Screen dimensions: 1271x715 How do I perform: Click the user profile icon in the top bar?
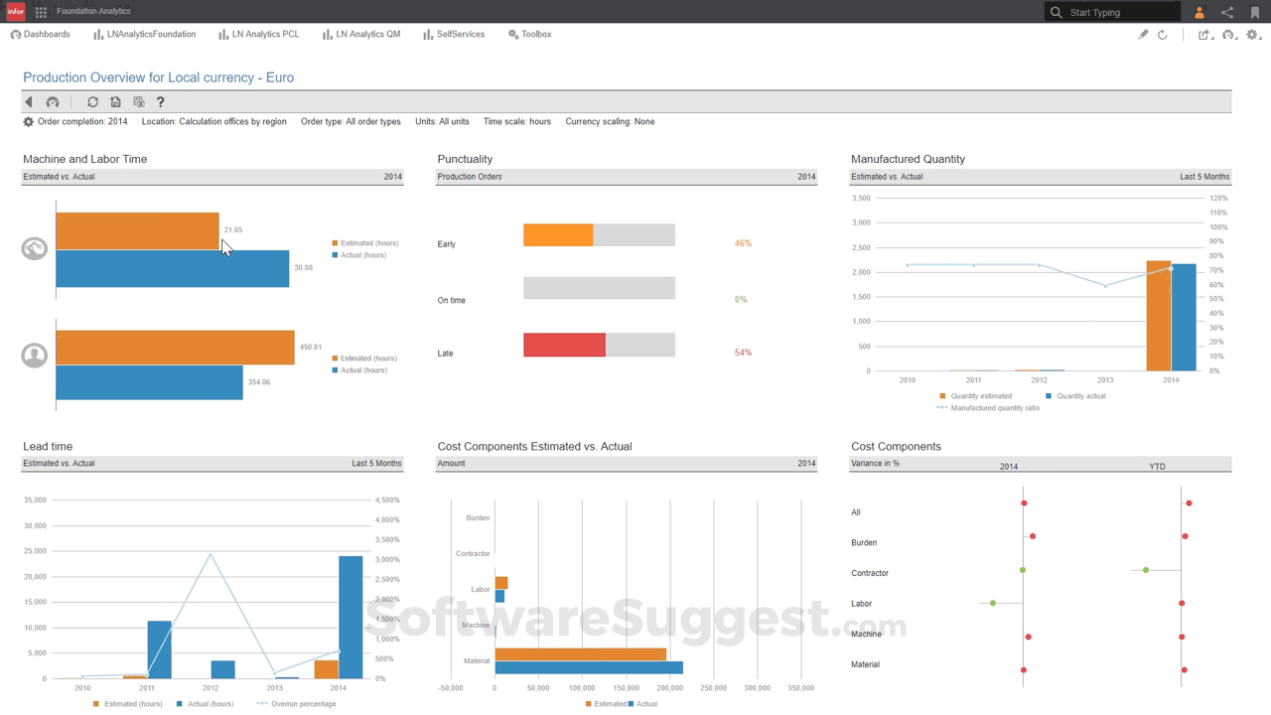(x=1199, y=11)
